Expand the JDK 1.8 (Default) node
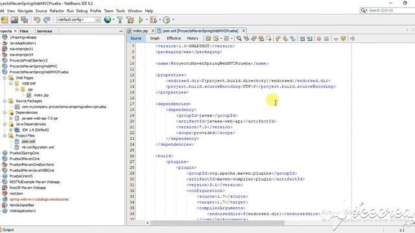The width and height of the screenshot is (415, 233). [10, 130]
